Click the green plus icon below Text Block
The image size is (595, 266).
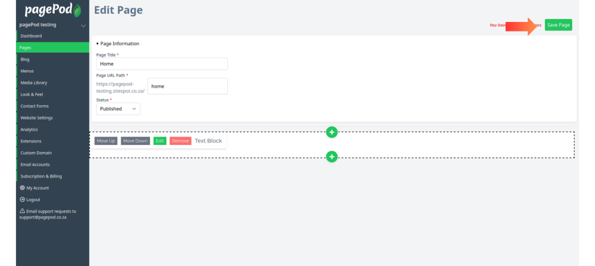pyautogui.click(x=331, y=157)
